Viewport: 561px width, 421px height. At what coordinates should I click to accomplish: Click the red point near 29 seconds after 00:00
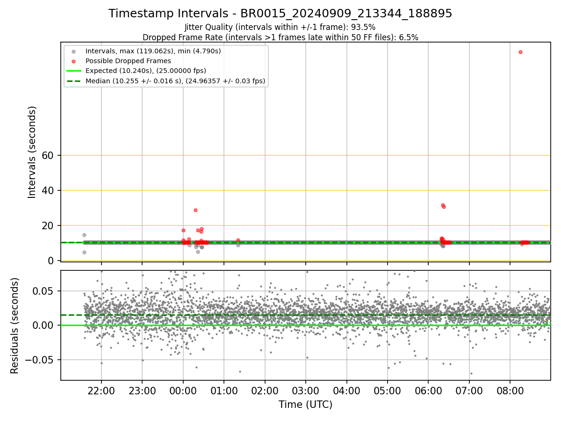[195, 210]
